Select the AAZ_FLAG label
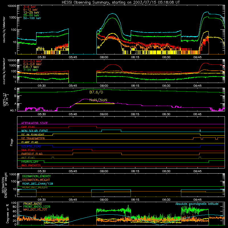The height and width of the screenshot is (228, 228). pyautogui.click(x=28, y=158)
